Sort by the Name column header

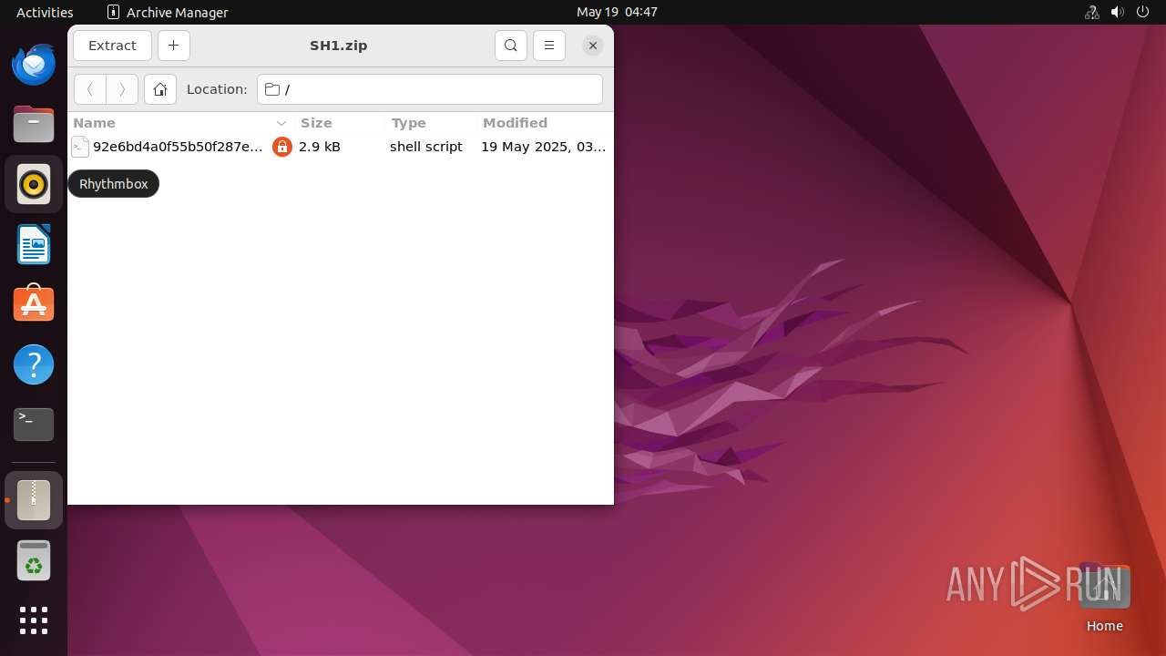click(x=179, y=123)
